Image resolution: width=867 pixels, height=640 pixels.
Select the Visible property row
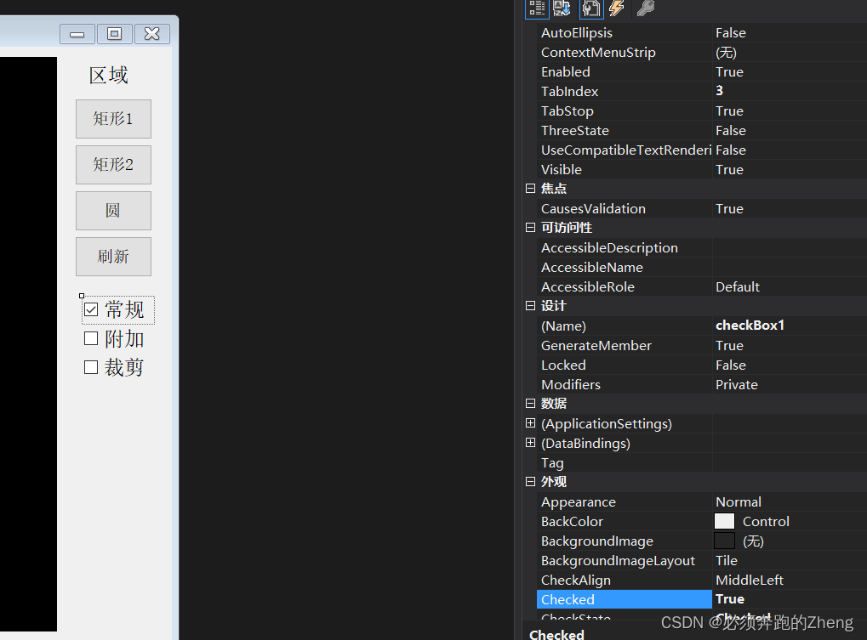click(x=702, y=169)
